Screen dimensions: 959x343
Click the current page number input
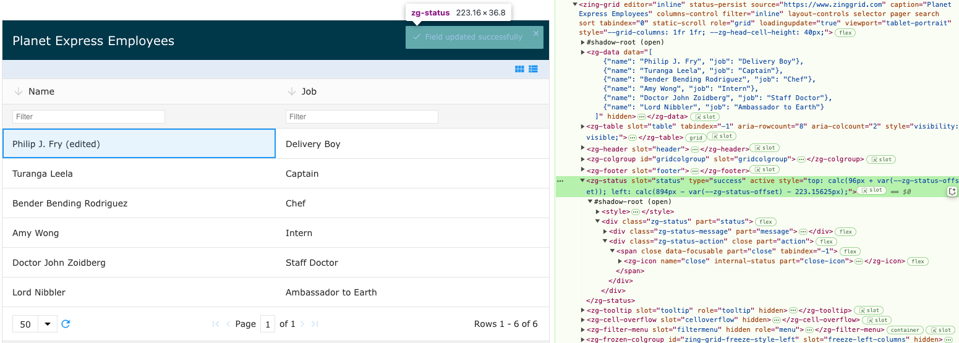[x=268, y=324]
